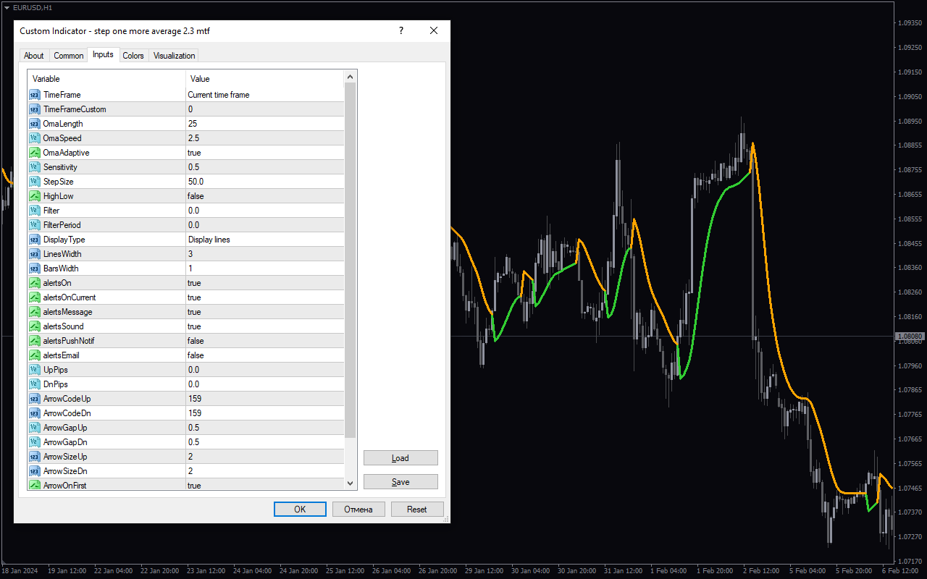Click the vertical scrollbar thumb in inputs list

[351, 261]
